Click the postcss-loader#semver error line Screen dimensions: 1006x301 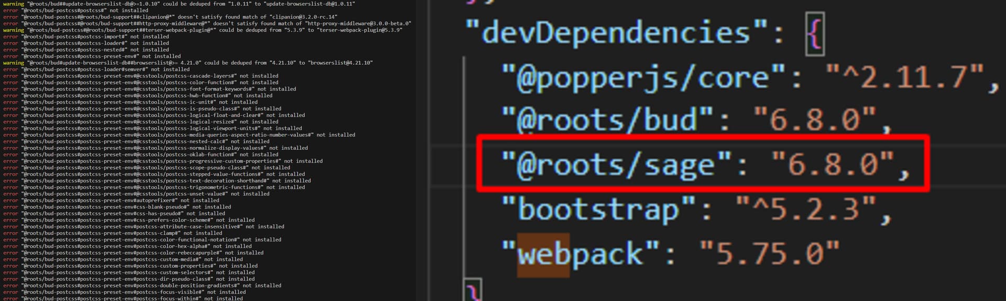pos(96,70)
